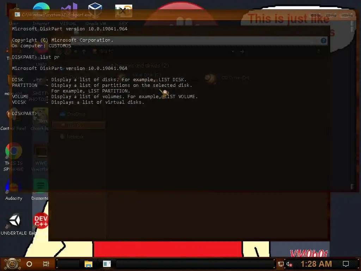The width and height of the screenshot is (361, 271).
Task: Close the diskpart console window
Action: tap(347, 15)
